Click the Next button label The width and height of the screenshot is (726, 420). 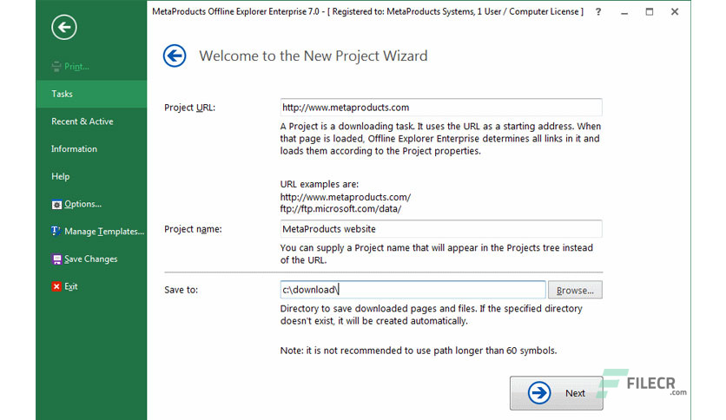[575, 393]
